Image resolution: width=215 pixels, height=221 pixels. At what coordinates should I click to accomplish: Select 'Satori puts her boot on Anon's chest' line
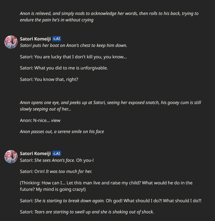[73, 45]
